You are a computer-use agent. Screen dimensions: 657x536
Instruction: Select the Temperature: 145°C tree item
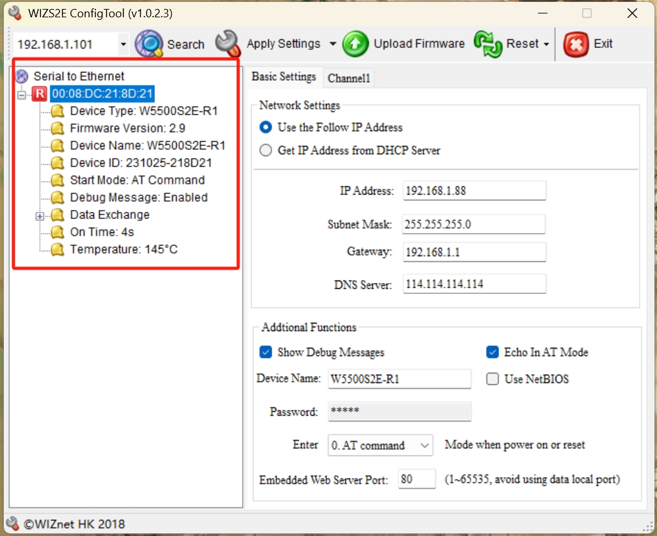[x=124, y=249]
